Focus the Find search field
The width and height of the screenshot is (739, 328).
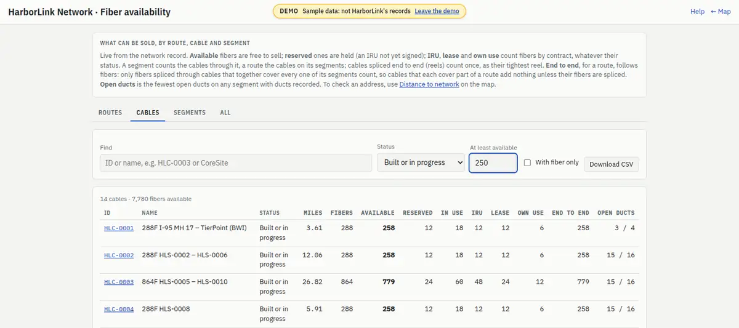point(236,163)
